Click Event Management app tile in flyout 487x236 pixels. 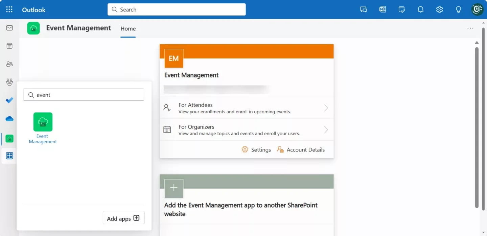43,128
